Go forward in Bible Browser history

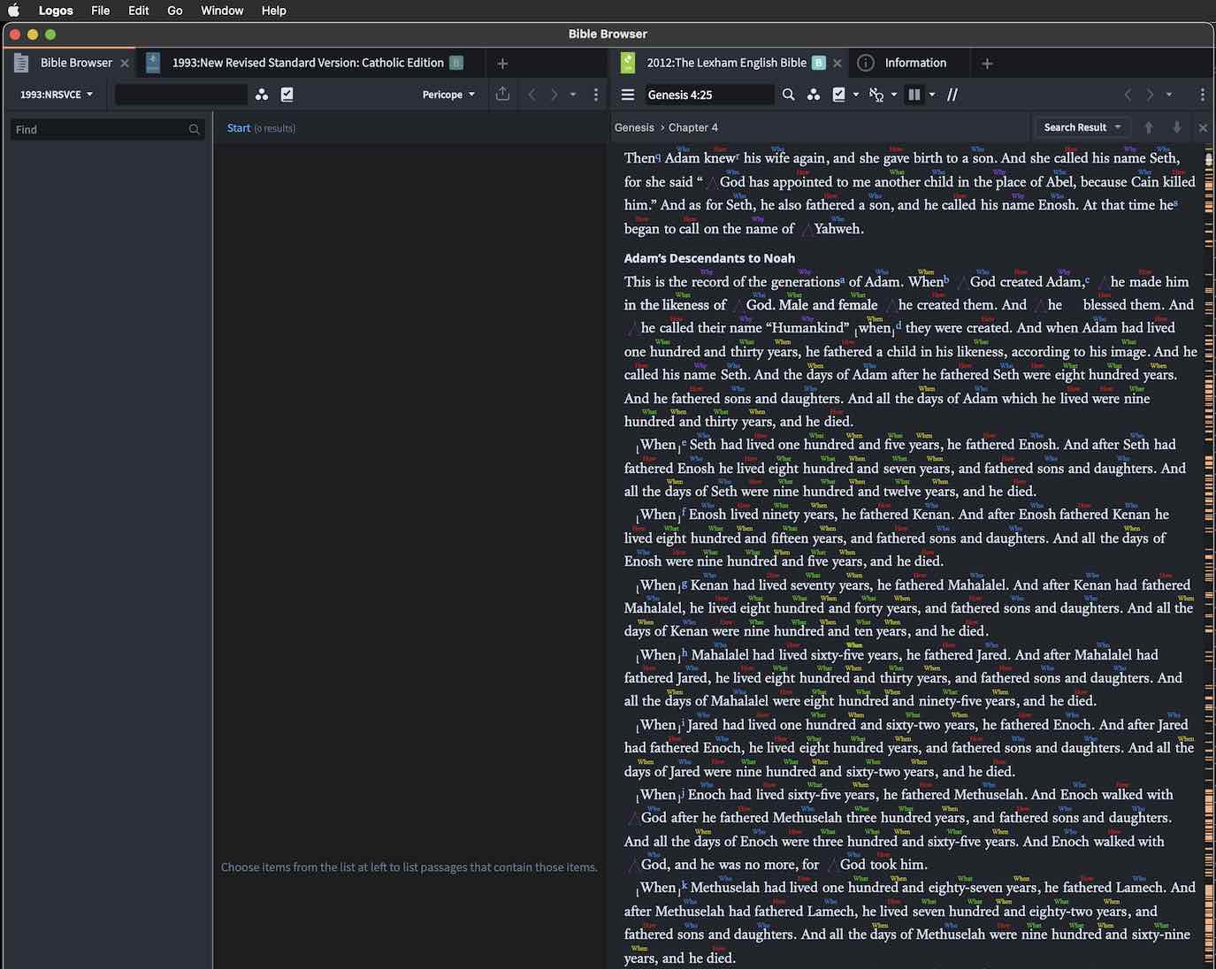coord(554,95)
